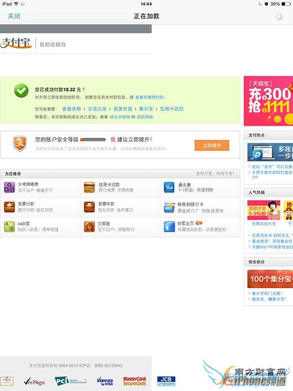This screenshot has height=391, width=293.
Task: Click the Verified by VISA logo
Action: [x=105, y=381]
